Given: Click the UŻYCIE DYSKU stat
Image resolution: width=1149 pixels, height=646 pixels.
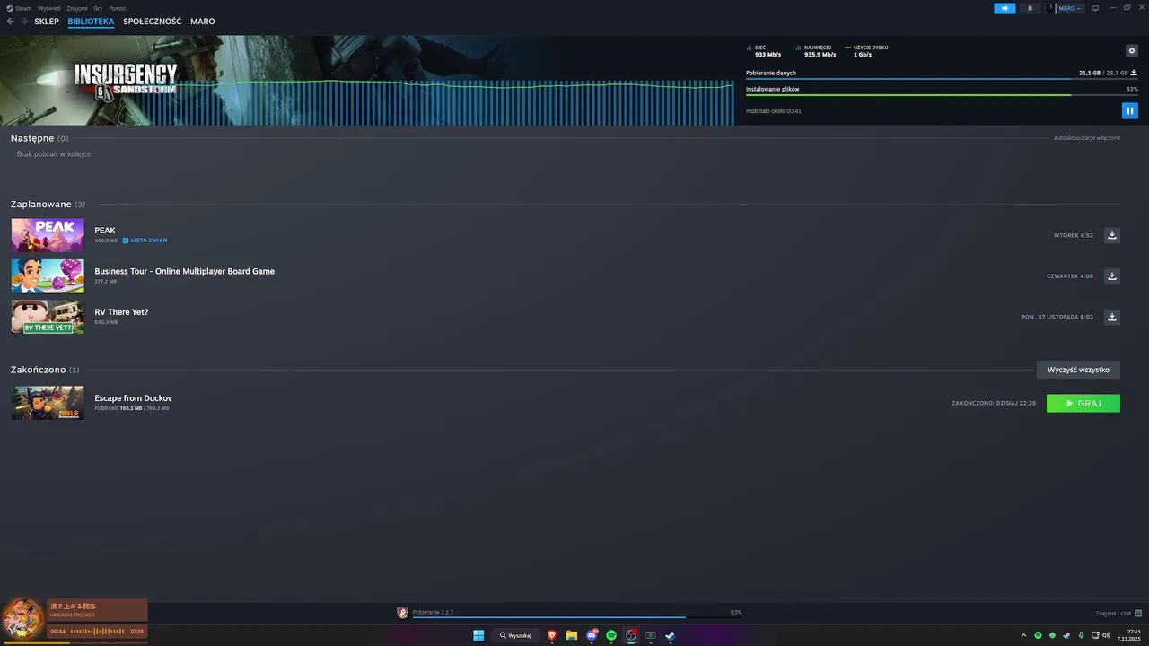Looking at the screenshot, I should [x=866, y=51].
